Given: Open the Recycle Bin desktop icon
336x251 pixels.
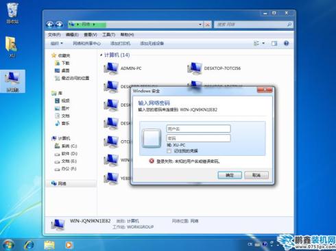Looking at the screenshot, I should (x=12, y=13).
